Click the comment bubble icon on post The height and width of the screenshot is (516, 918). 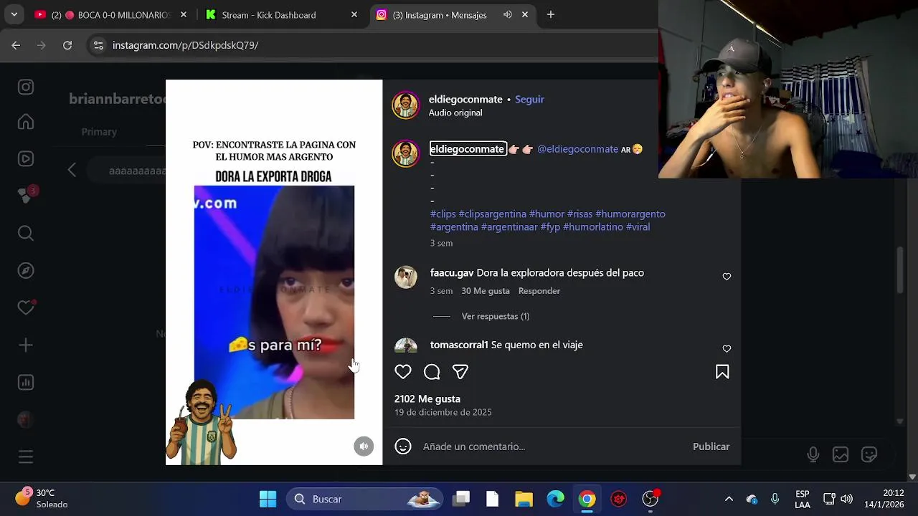(432, 372)
